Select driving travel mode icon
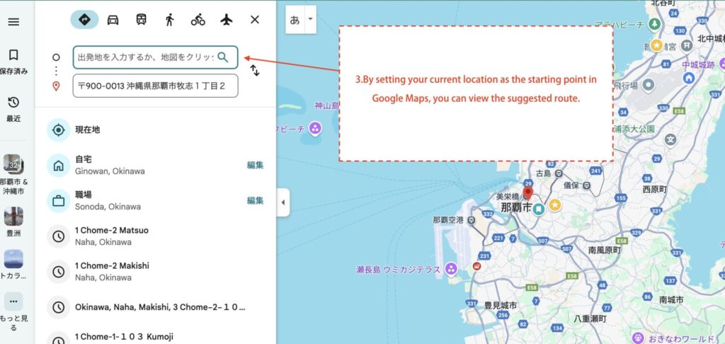The height and width of the screenshot is (344, 725). pyautogui.click(x=113, y=20)
